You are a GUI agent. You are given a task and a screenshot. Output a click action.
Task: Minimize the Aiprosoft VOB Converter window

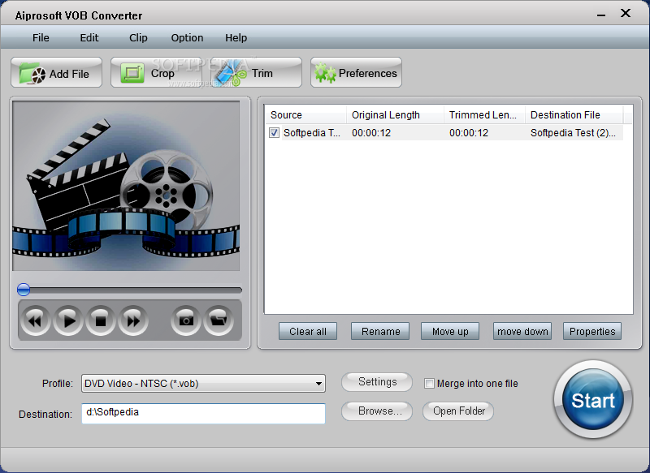600,15
